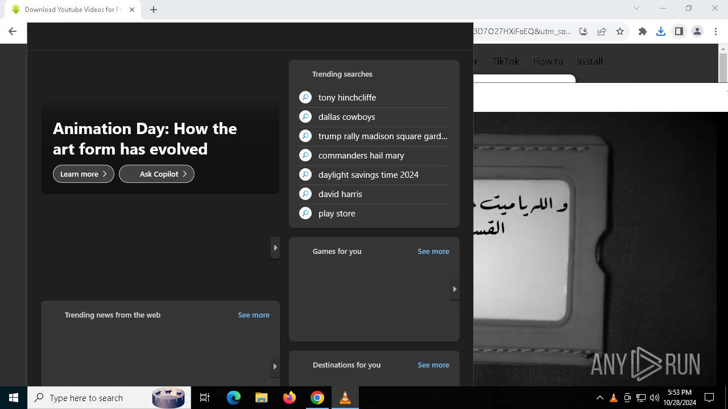
Task: Expand arrow right of Games panel
Action: [x=454, y=289]
